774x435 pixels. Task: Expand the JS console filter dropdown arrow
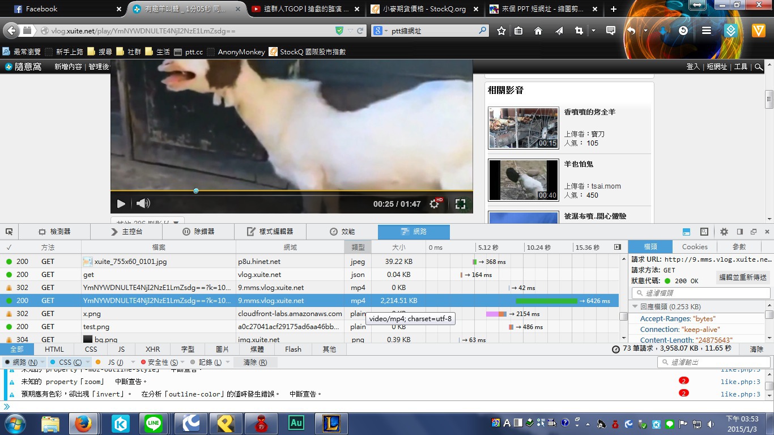[133, 362]
